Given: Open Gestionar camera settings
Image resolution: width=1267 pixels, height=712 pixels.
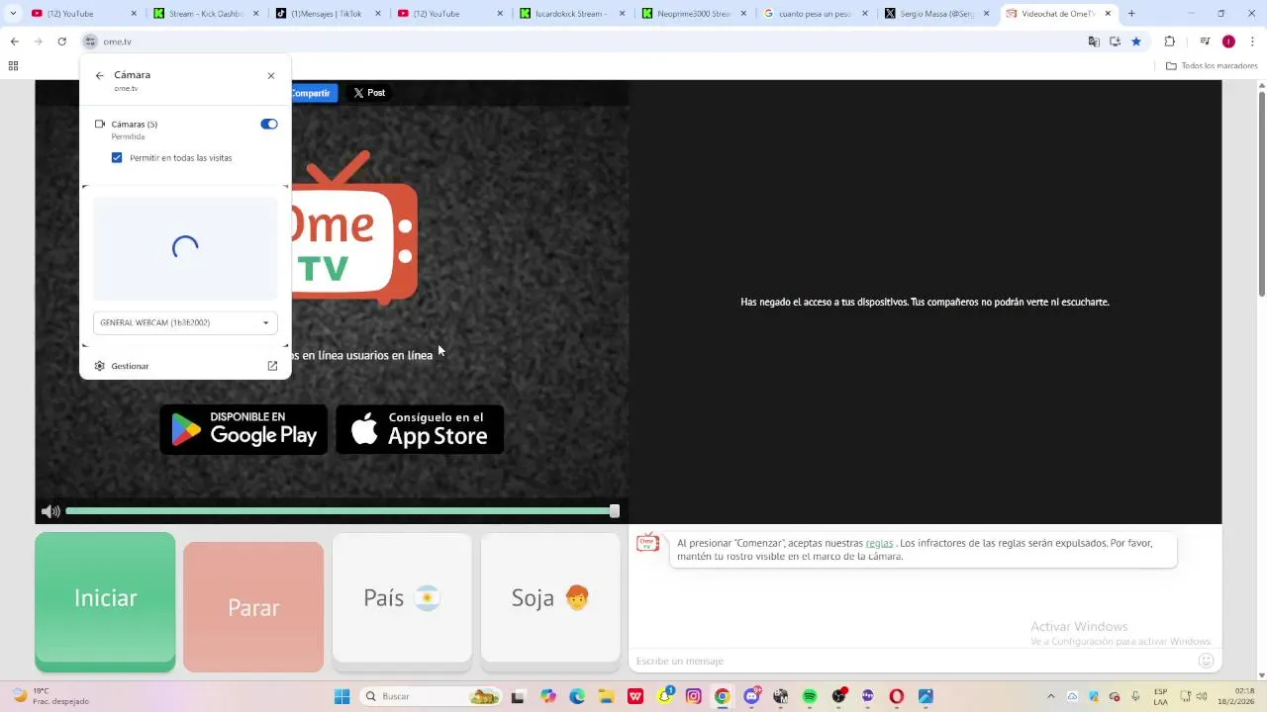Looking at the screenshot, I should coord(130,366).
